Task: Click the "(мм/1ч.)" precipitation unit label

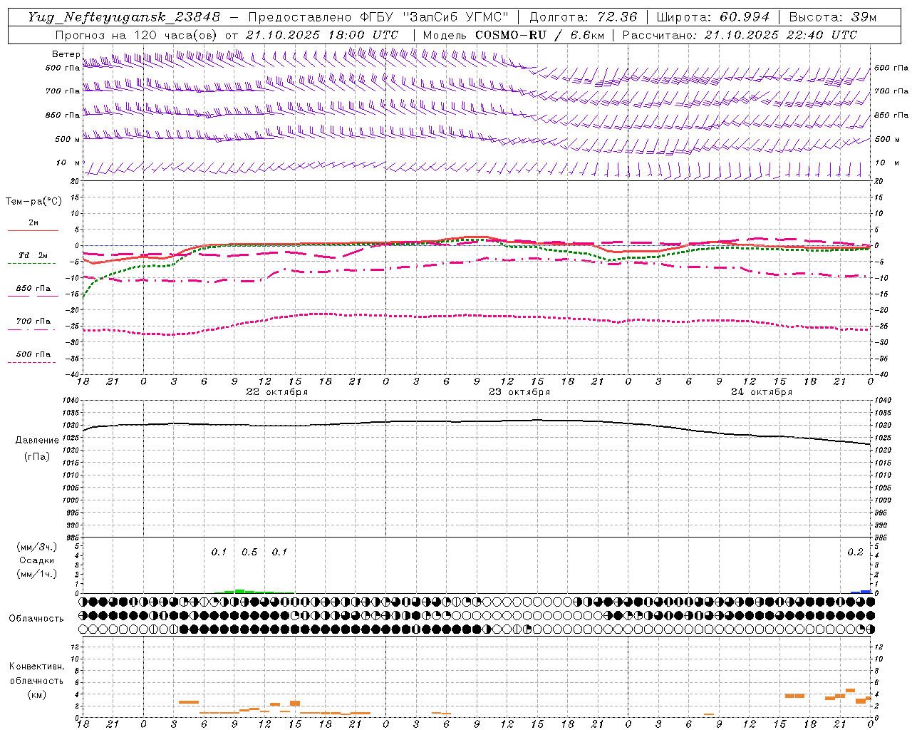Action: (x=37, y=575)
